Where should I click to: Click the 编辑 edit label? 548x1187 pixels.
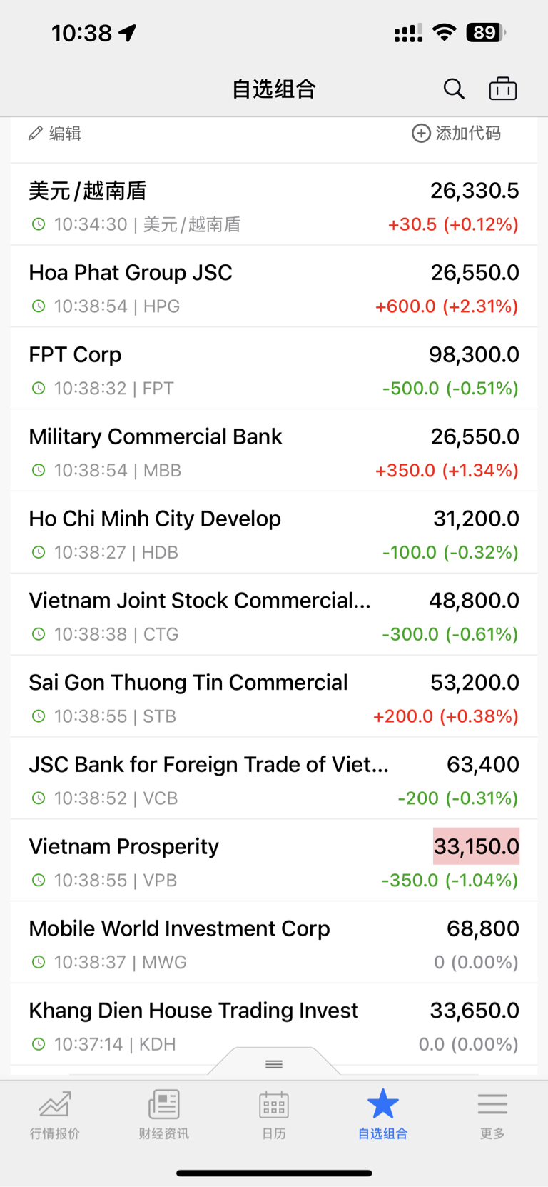click(x=65, y=134)
